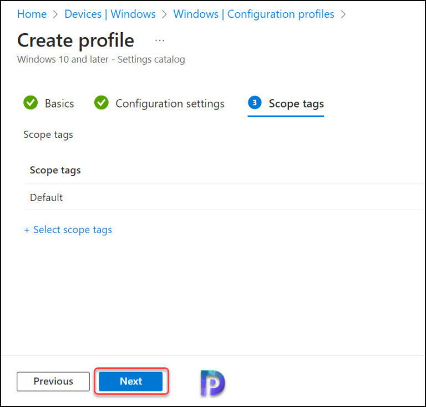Screen dimensions: 426x407
Task: Select the Default scope tag row
Action: coord(224,197)
